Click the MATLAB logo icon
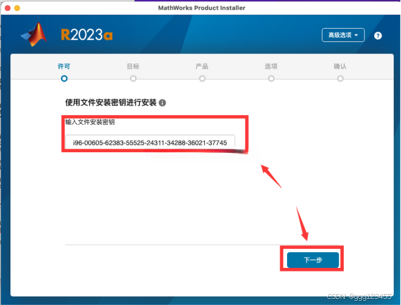 click(x=34, y=35)
